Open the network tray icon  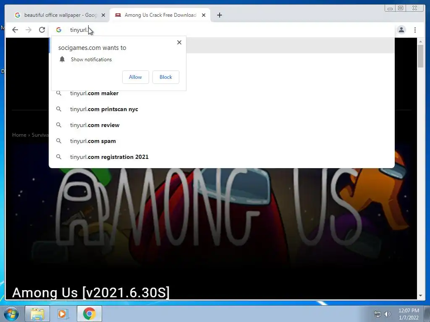point(378,314)
